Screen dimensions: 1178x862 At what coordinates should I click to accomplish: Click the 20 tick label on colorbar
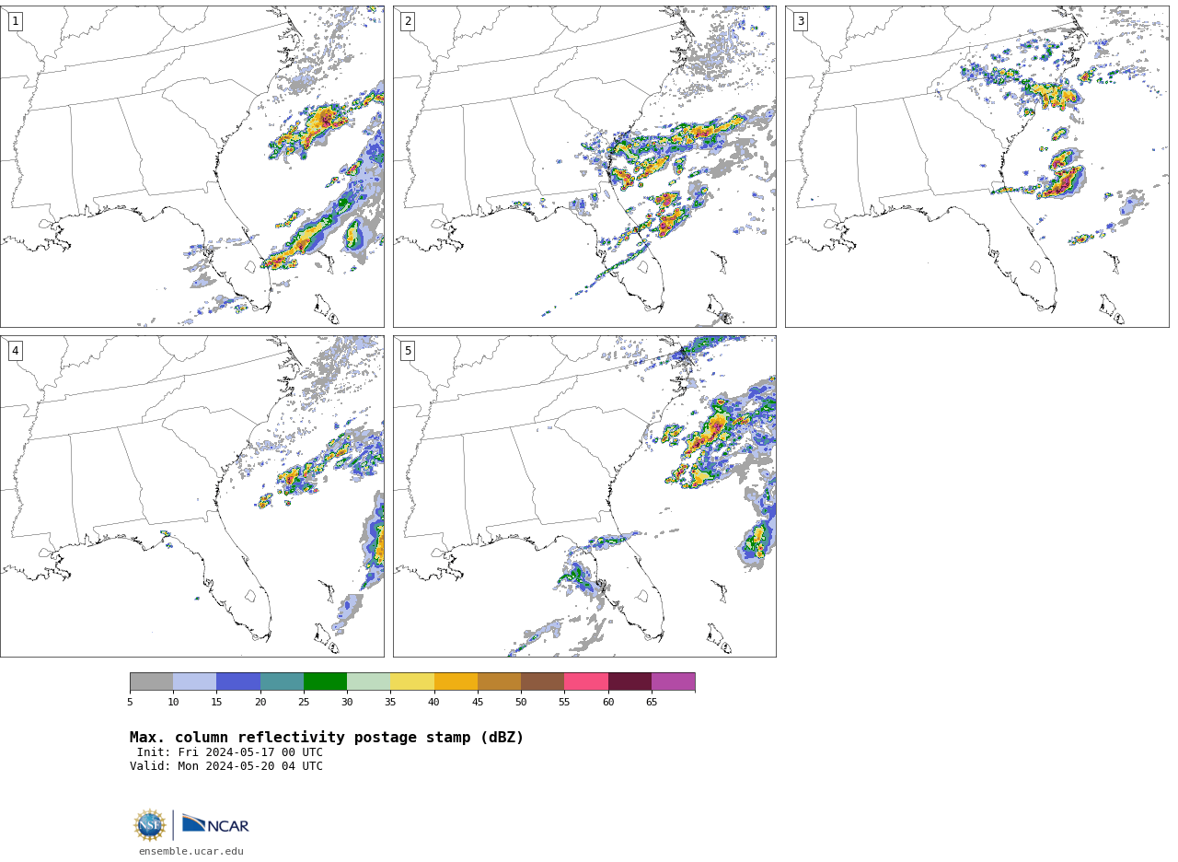click(260, 702)
